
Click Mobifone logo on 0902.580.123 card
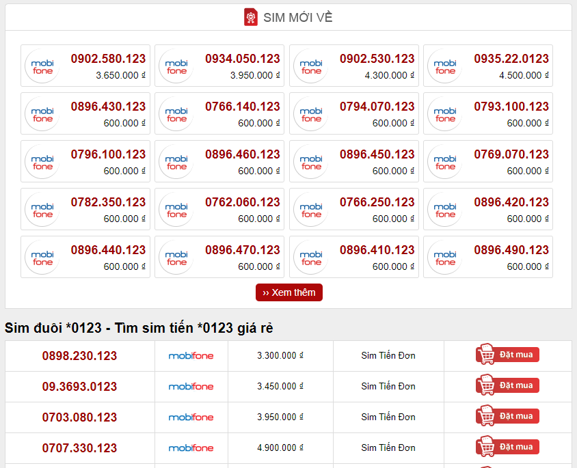pyautogui.click(x=42, y=66)
